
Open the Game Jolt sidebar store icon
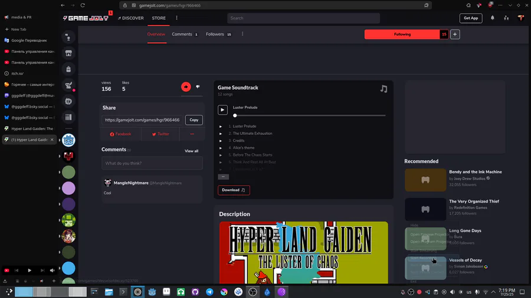tap(68, 53)
